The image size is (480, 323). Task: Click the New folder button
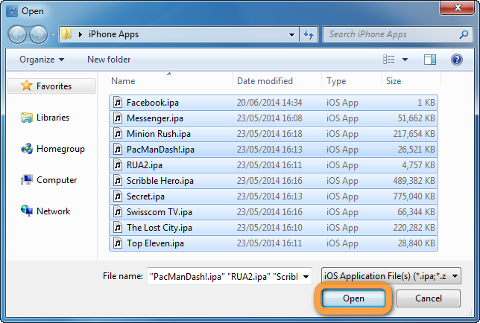click(x=109, y=60)
